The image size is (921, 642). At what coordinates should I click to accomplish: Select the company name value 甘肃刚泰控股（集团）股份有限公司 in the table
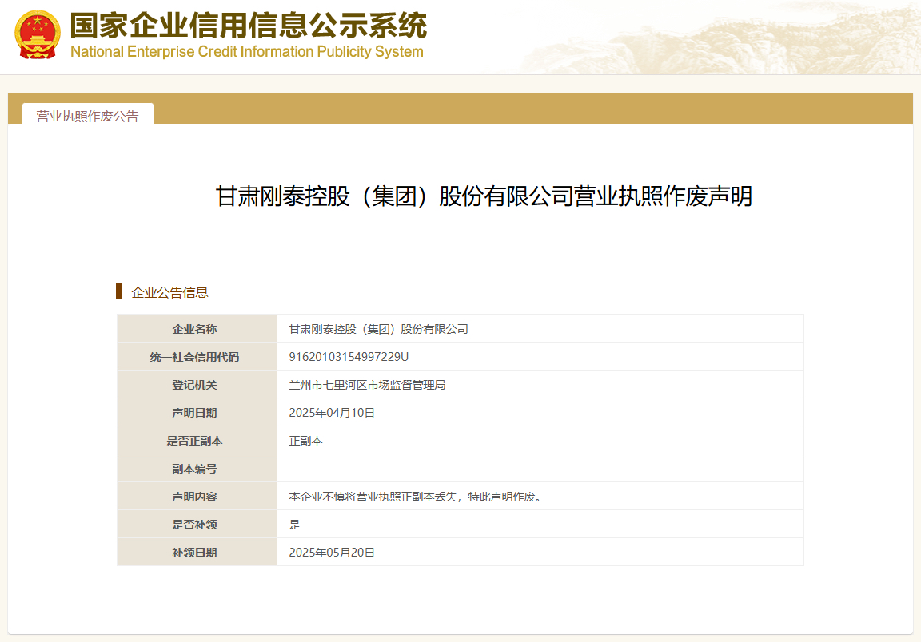click(378, 329)
